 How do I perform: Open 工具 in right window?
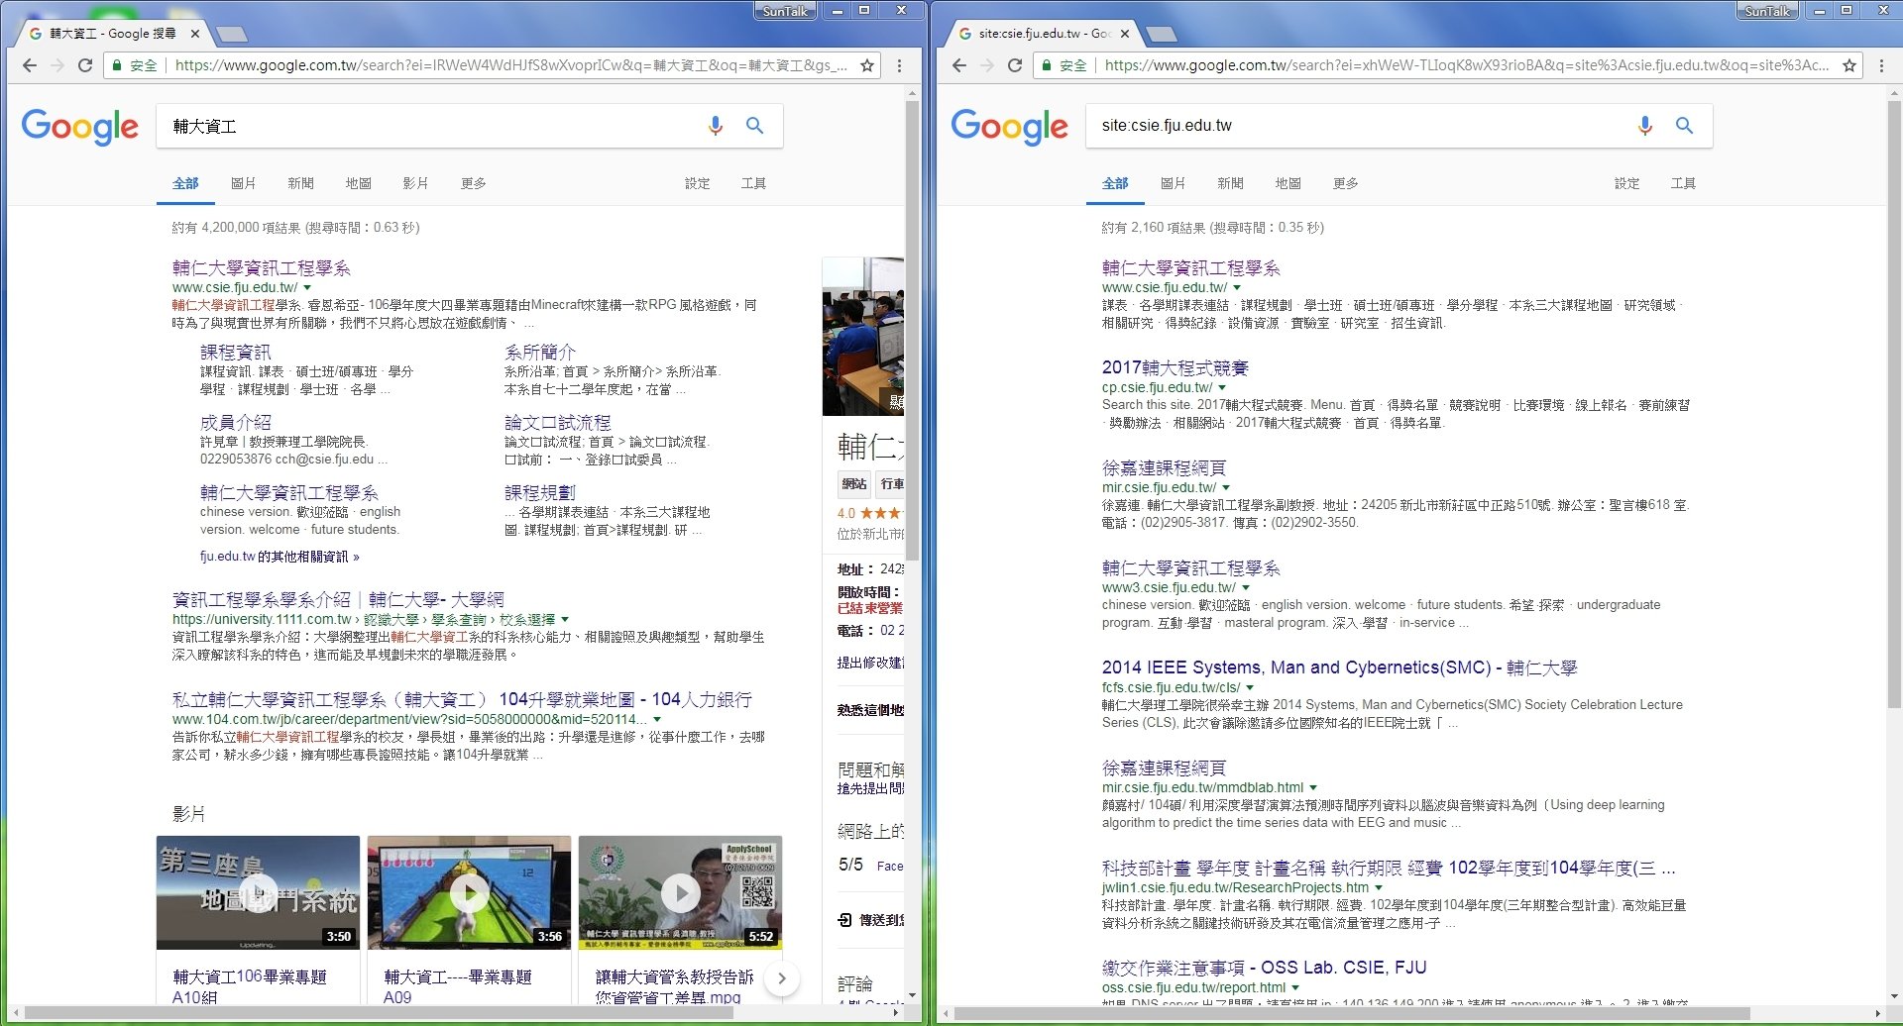[1683, 183]
